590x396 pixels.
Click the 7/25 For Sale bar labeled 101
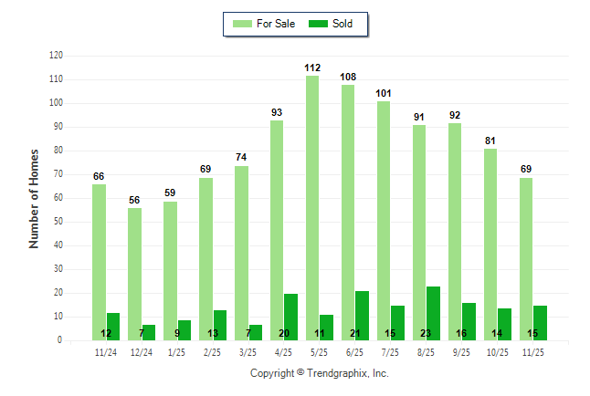[x=384, y=221]
